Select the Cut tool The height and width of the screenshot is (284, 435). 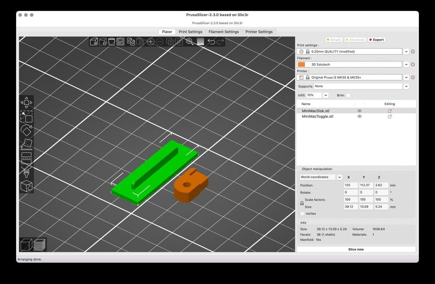[26, 158]
